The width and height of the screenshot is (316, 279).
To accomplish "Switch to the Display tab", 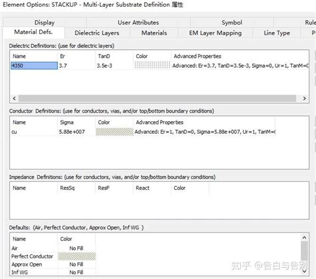I will pos(45,23).
